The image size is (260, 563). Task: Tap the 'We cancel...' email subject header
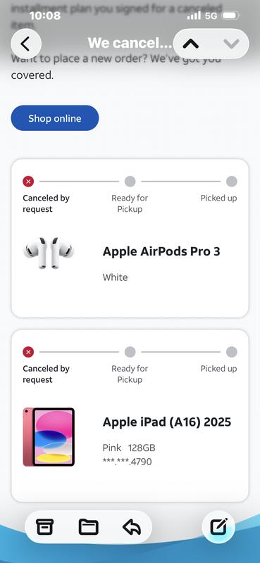pyautogui.click(x=130, y=44)
